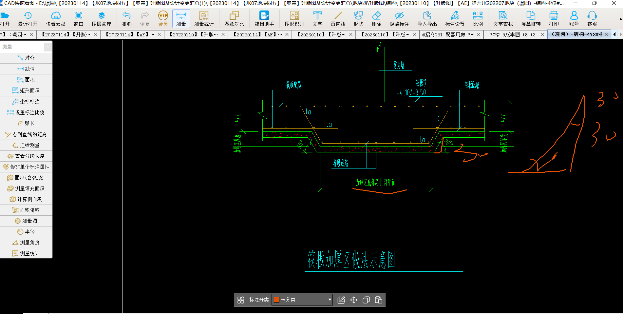Choose 半径 radius measure
Image resolution: width=623 pixels, height=314 pixels.
26,232
